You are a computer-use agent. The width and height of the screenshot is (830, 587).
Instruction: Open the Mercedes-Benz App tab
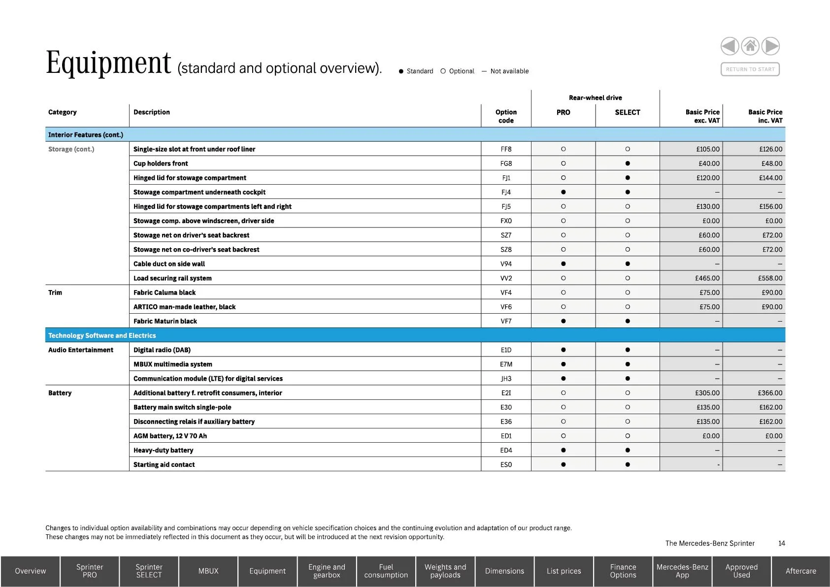coord(682,571)
